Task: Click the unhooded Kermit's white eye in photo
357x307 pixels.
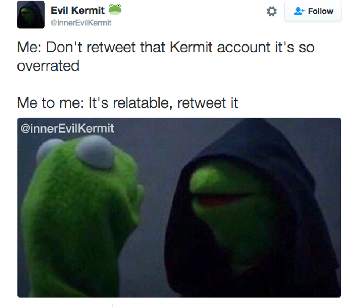Action: 95,152
